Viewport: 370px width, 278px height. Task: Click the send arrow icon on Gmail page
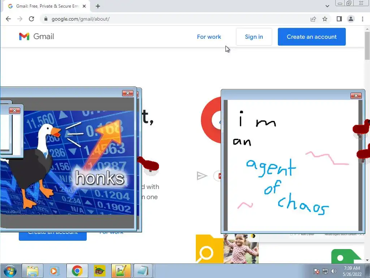click(x=202, y=176)
